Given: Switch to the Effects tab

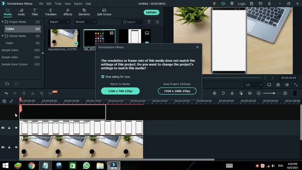Looking at the screenshot, I should tap(68, 12).
